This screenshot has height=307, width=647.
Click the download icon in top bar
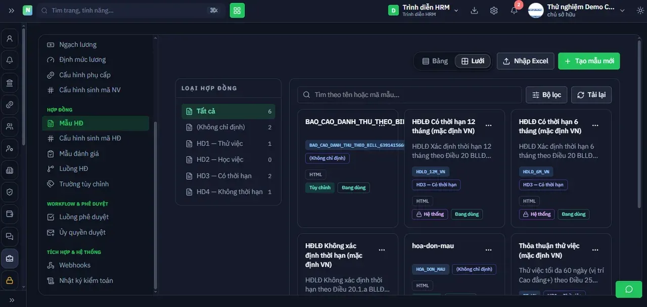point(474,10)
